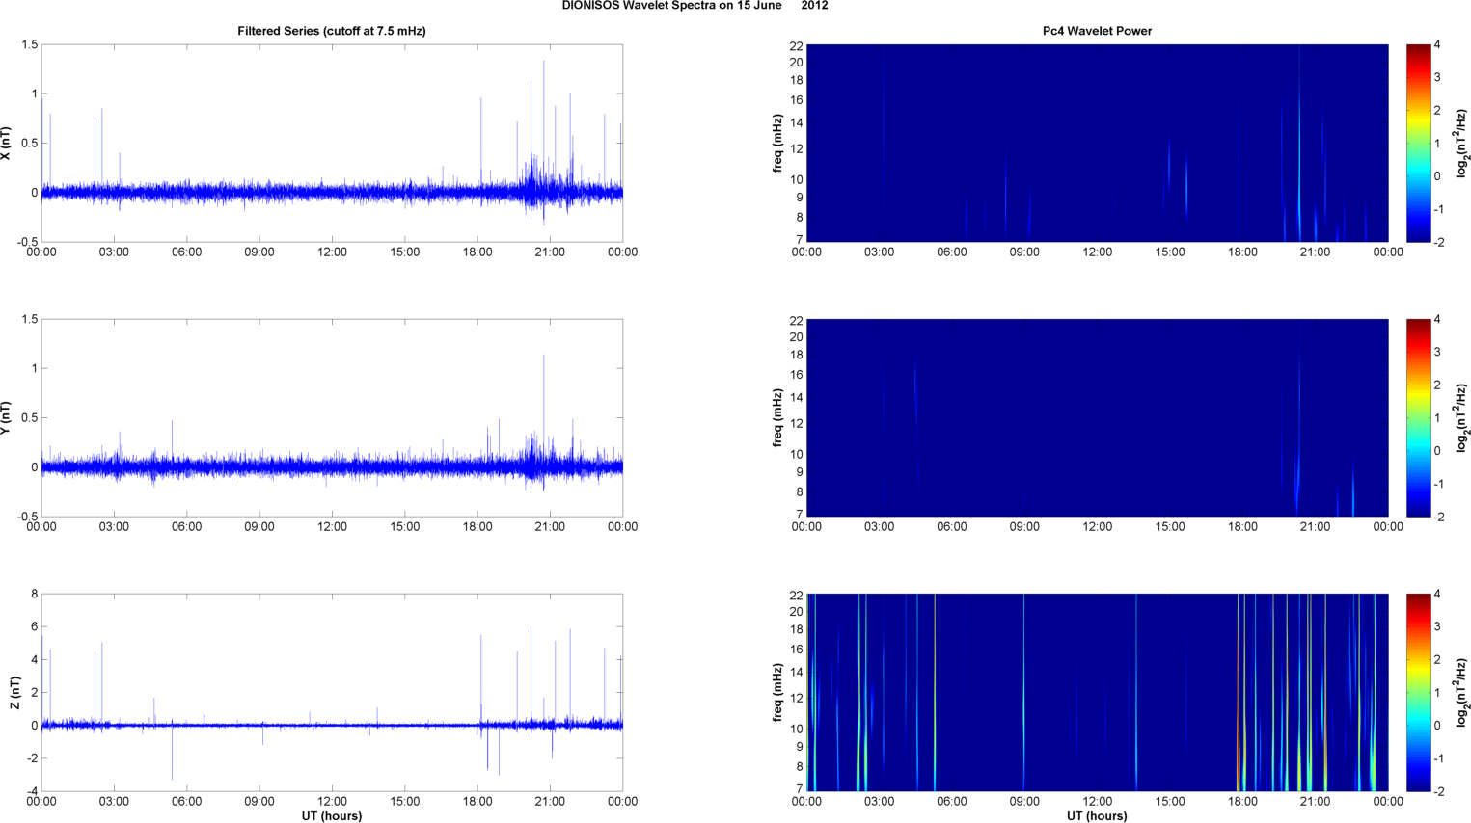Click 'freq (mHz)' label of top spectrogram

point(776,144)
